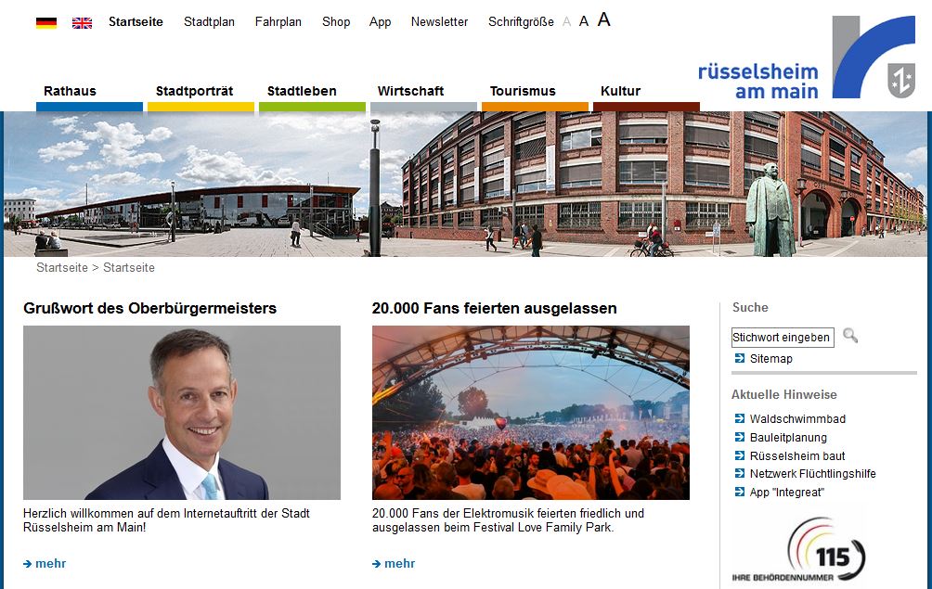The width and height of the screenshot is (932, 589).
Task: Set smallest font size letter A
Action: click(x=566, y=22)
